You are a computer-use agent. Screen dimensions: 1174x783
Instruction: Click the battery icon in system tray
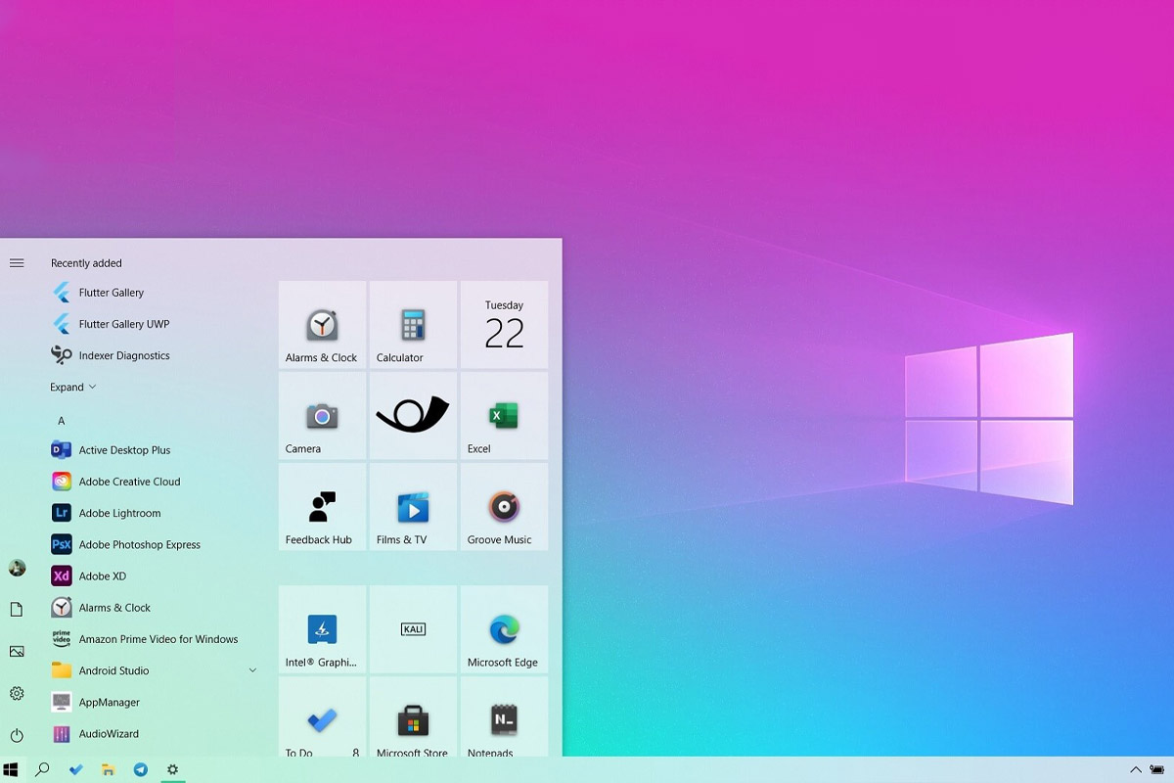(1156, 769)
